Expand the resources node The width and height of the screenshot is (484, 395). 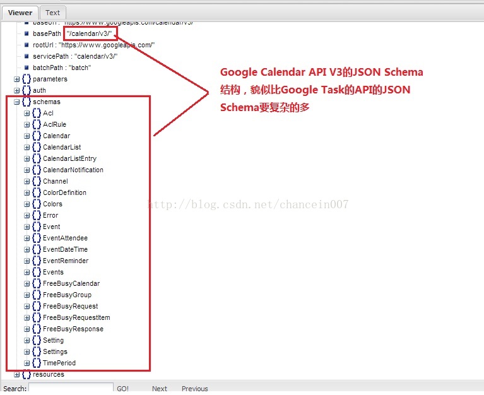click(16, 375)
